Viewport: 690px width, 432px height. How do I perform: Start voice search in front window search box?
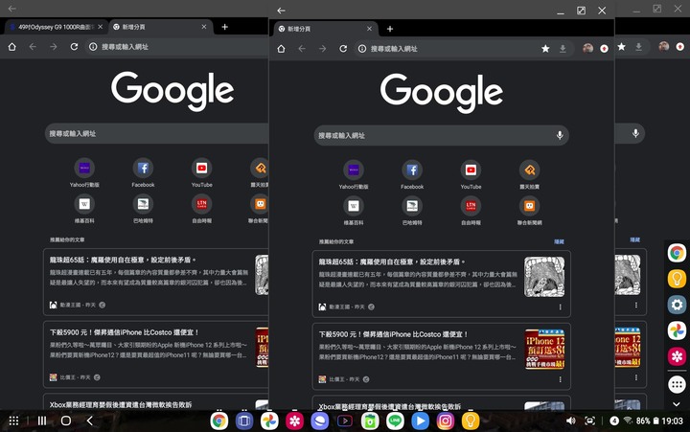point(560,135)
